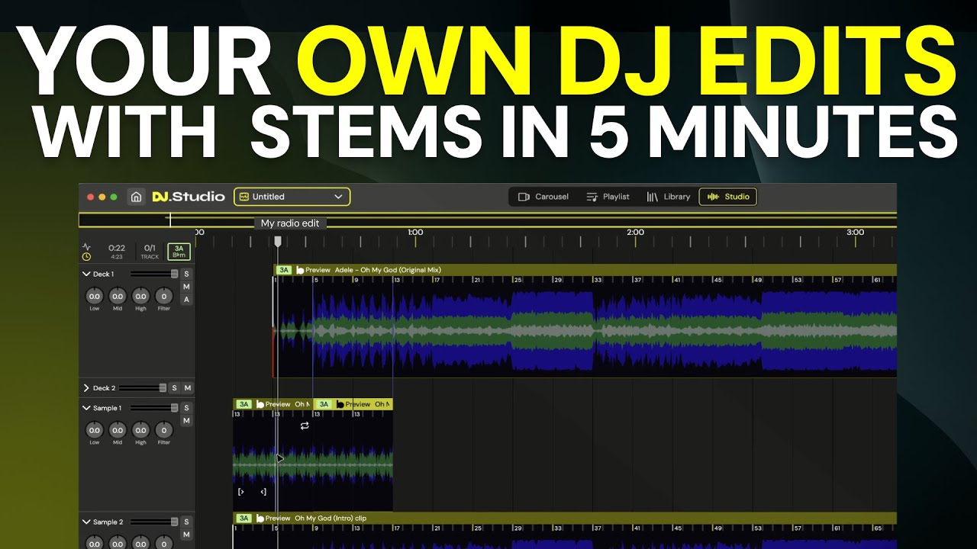Screen dimensions: 977x549
Task: Click Preview on the first Sample 1 clip
Action: pyautogui.click(x=272, y=404)
